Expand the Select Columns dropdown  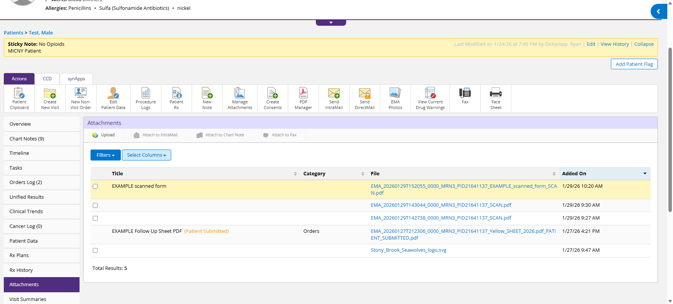tap(146, 155)
